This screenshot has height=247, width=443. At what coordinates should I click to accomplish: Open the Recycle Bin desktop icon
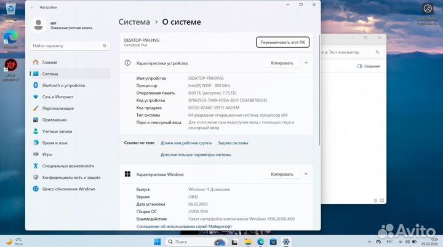click(x=10, y=11)
